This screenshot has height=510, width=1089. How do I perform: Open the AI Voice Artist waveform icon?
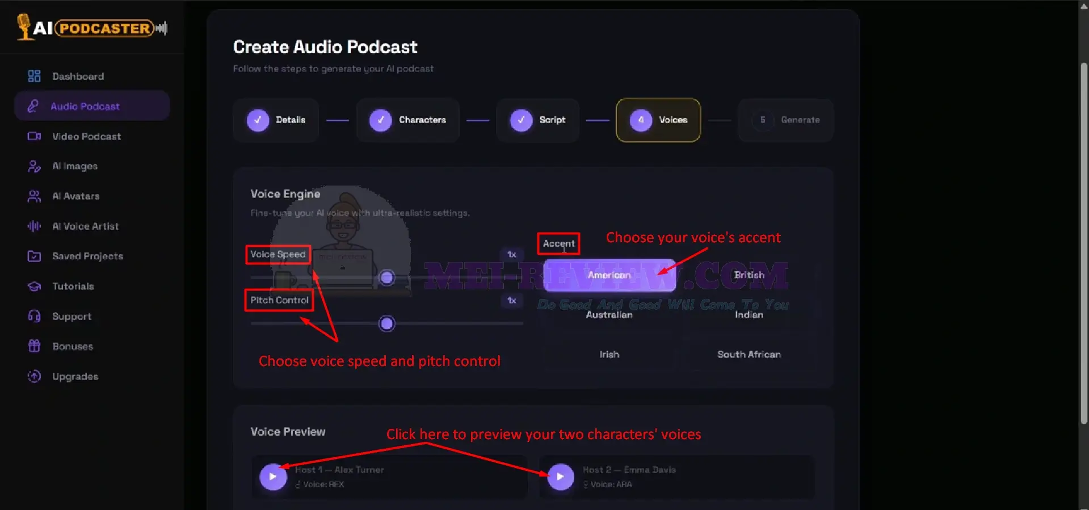click(34, 226)
